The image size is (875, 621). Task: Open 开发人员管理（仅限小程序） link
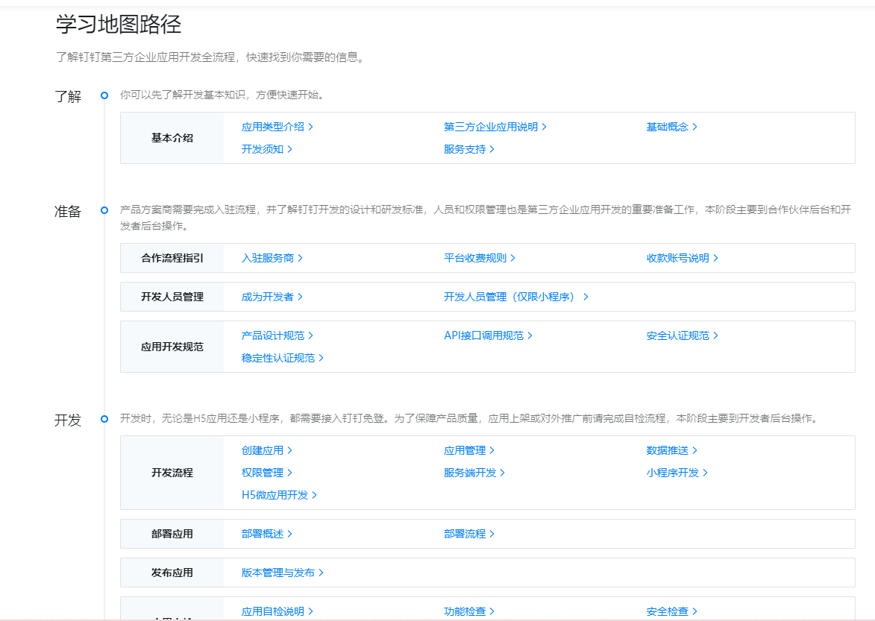[515, 297]
